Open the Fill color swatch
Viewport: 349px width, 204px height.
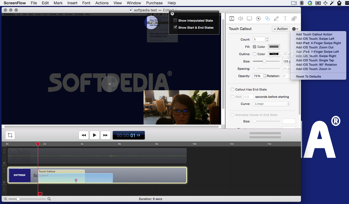(x=274, y=47)
